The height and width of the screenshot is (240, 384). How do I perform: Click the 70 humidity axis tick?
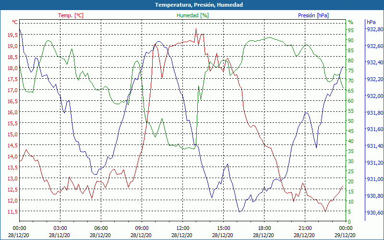pos(351,81)
